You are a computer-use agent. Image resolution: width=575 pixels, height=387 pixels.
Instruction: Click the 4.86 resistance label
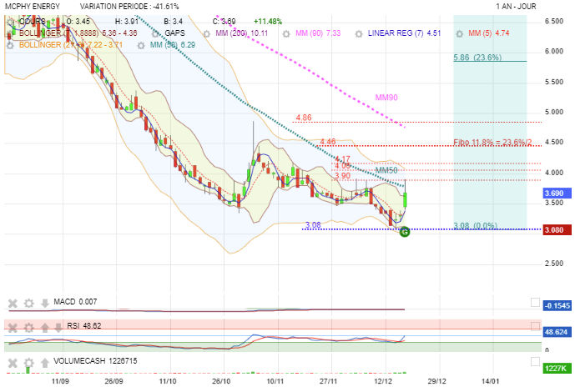304,118
